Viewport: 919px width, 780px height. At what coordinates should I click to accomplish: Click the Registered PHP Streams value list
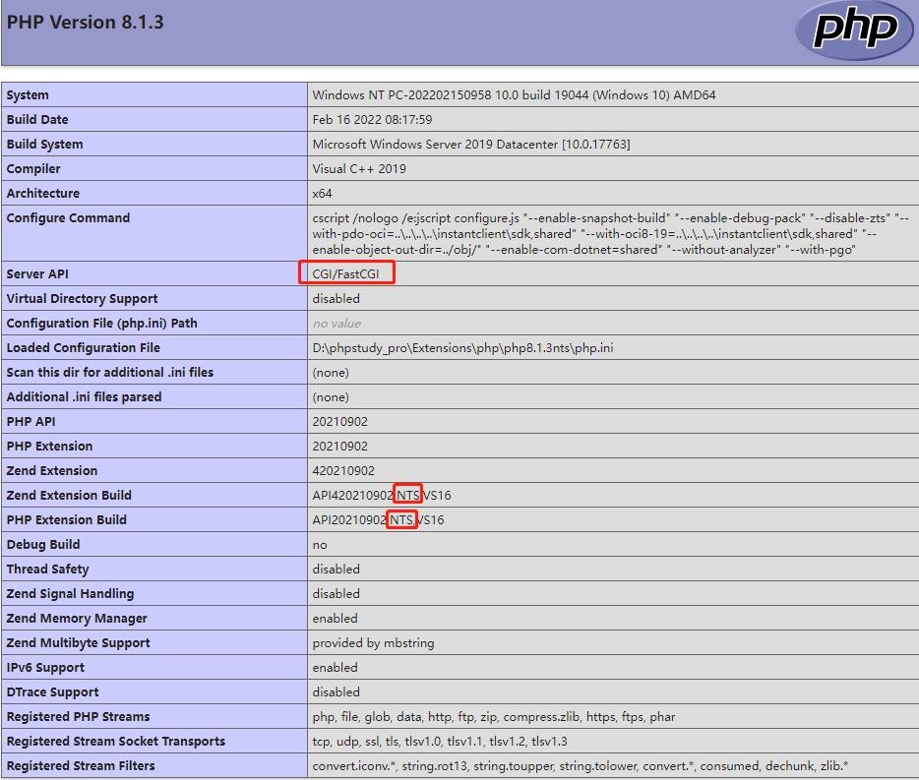tap(494, 716)
